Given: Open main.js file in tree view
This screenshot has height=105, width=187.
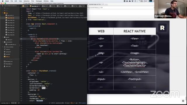Looking at the screenshot, I should pos(8,57).
